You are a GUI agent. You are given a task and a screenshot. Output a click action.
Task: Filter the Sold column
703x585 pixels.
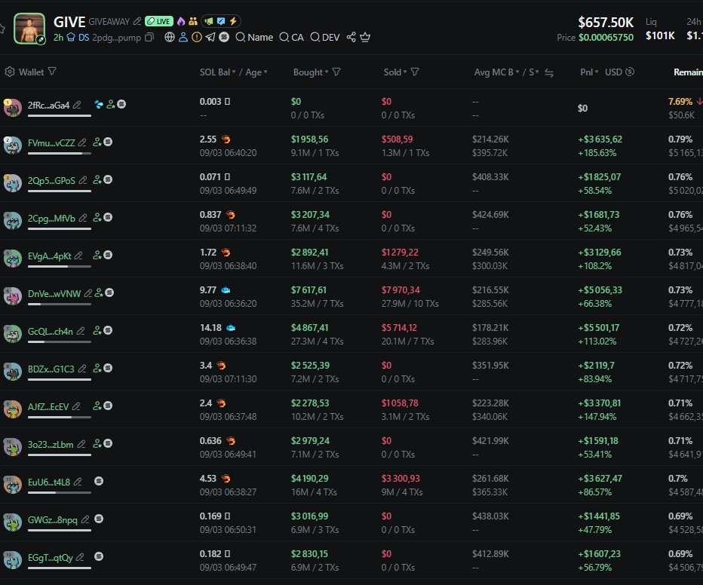coord(415,72)
